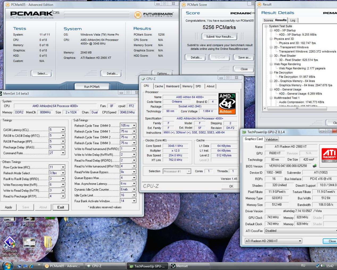This screenshot has height=270, width=337.
Task: Click the PCMark05 Advanced Edition title bar icon
Action: 8,5
